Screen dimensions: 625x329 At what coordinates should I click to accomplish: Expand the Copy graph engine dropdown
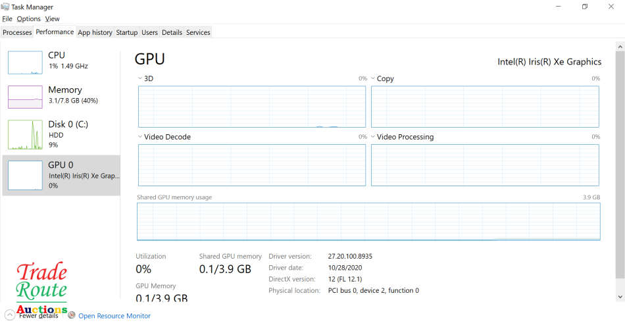373,78
